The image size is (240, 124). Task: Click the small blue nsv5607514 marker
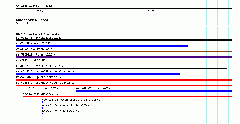[x=23, y=91]
